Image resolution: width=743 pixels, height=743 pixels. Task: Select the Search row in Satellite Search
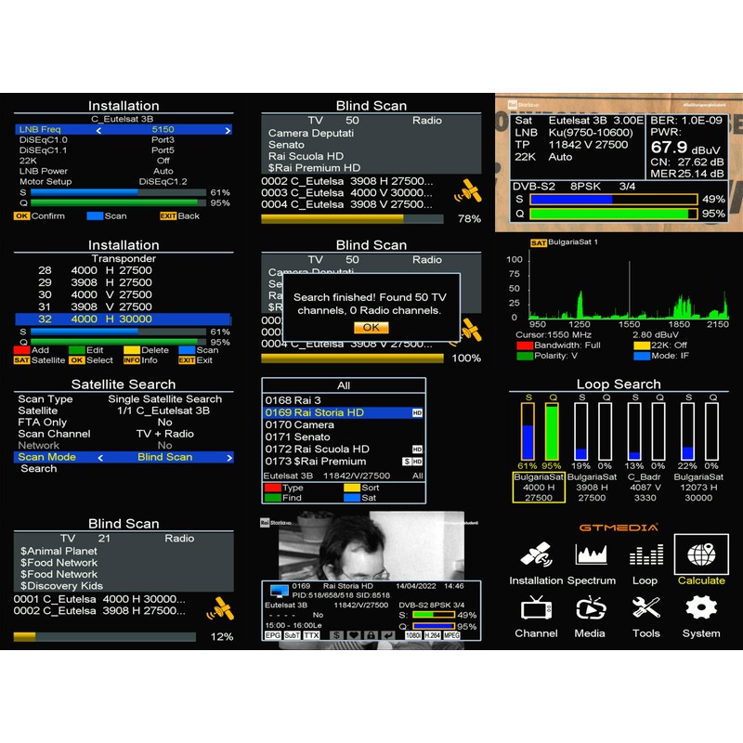point(124,469)
